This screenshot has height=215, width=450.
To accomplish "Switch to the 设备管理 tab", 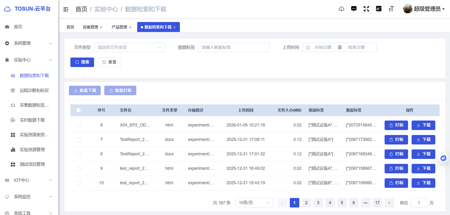I will pos(90,27).
